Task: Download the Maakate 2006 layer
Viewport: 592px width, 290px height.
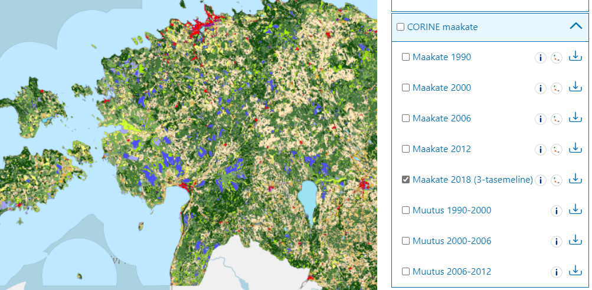Action: (x=575, y=118)
